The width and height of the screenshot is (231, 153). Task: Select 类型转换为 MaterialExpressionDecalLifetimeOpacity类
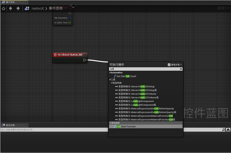[x=147, y=112]
